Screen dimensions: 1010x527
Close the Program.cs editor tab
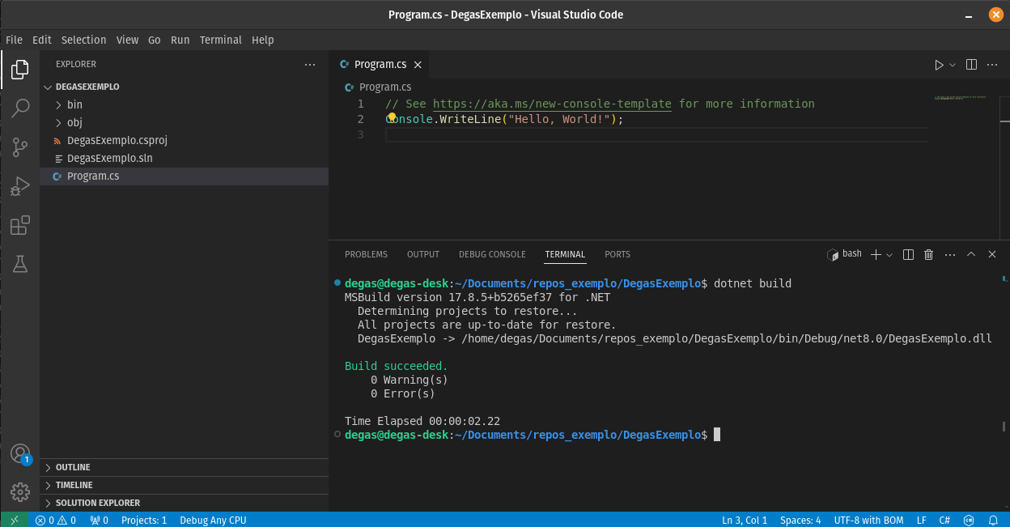[418, 65]
